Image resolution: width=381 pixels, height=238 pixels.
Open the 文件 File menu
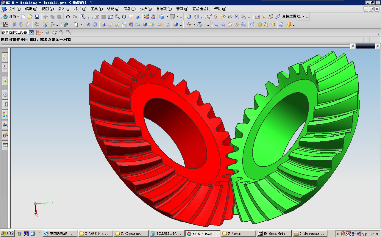tap(15, 9)
